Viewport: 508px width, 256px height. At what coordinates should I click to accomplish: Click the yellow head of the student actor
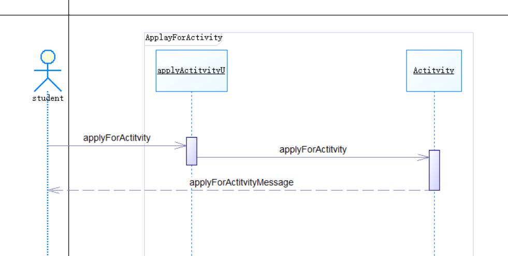48,56
